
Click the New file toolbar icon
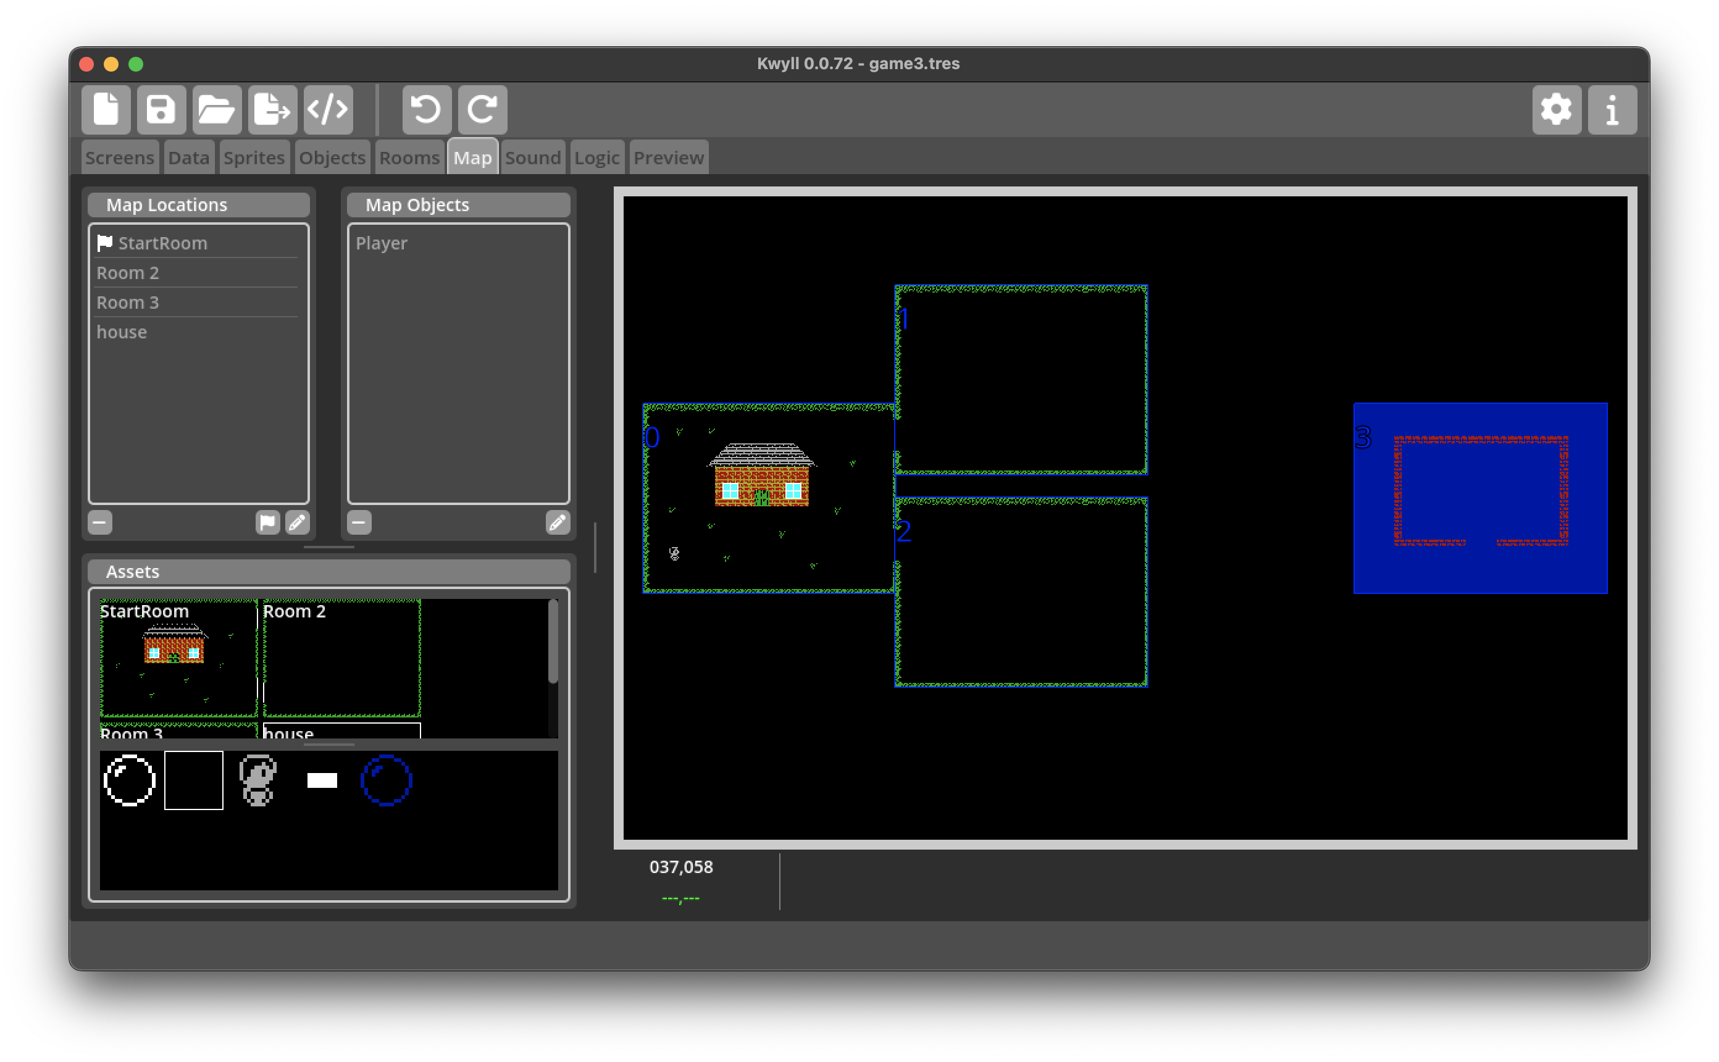106,109
